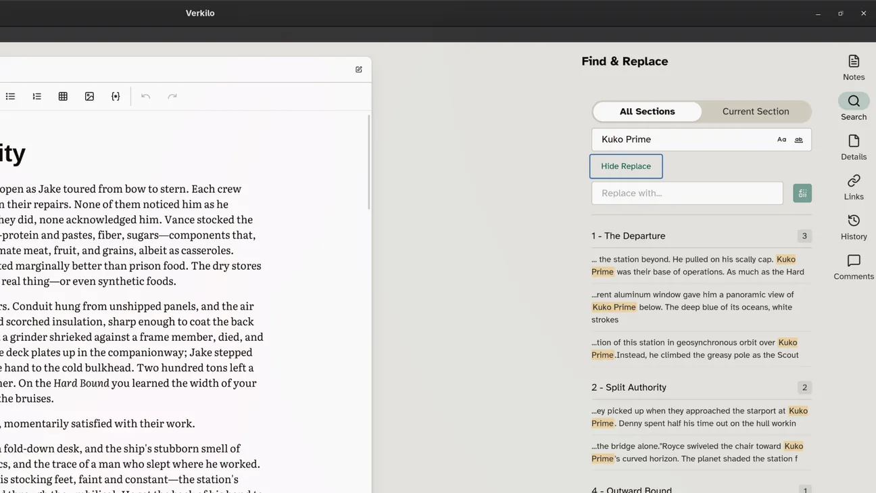
Task: Click the curly braces variable icon
Action: click(x=116, y=97)
